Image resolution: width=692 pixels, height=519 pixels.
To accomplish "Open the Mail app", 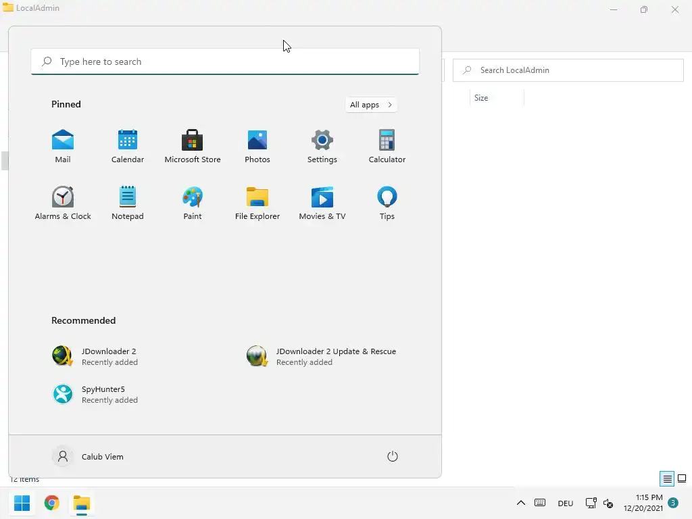I will [63, 147].
